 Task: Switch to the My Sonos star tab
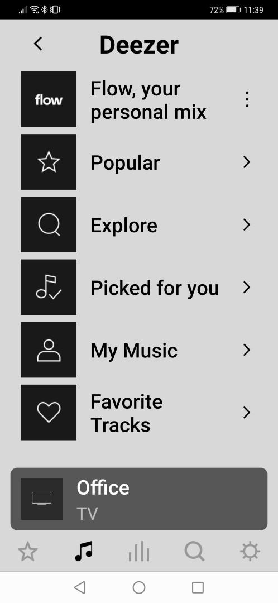(28, 552)
